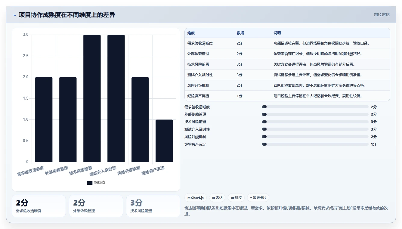Click the progress bar for 经验资产沉淀

click(x=315, y=144)
